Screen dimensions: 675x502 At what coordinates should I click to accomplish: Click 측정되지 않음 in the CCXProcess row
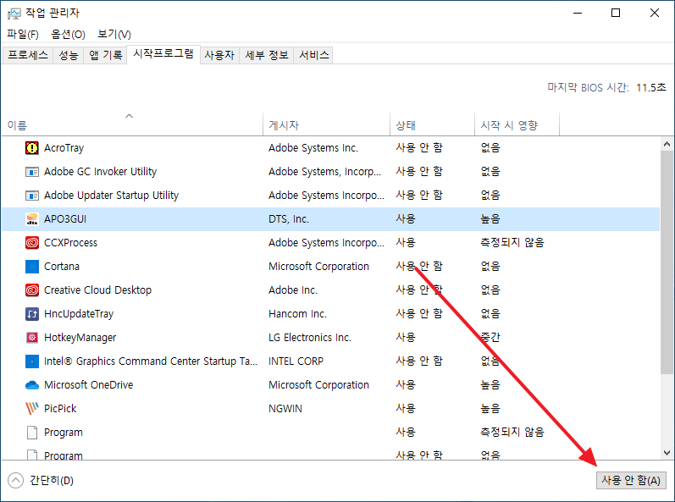tap(512, 243)
